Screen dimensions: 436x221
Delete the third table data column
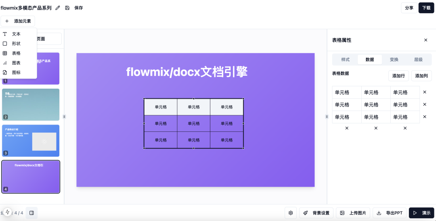[x=405, y=128]
